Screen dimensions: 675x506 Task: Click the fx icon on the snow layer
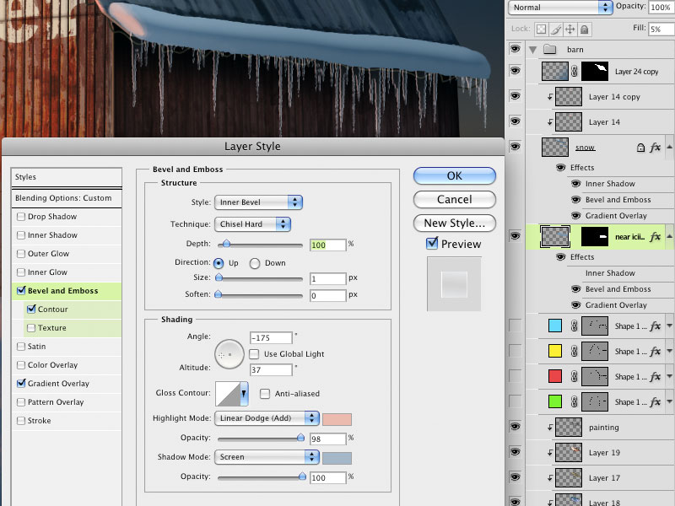pos(656,148)
